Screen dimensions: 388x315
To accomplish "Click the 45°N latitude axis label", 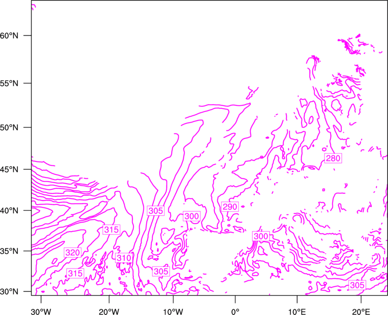I will point(9,169).
